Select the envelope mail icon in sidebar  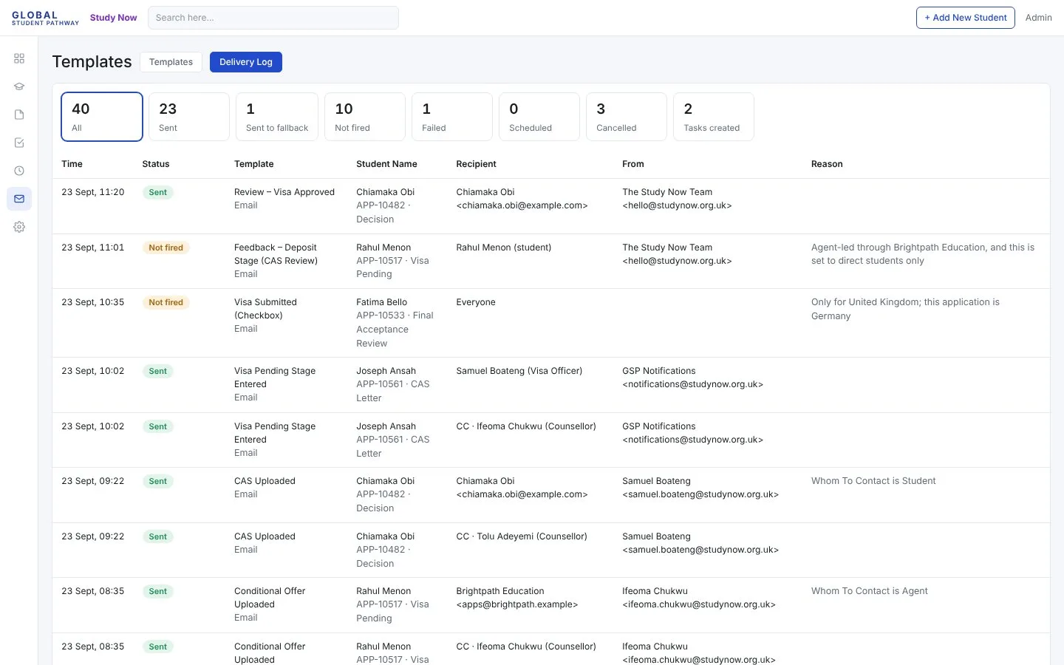pos(19,199)
